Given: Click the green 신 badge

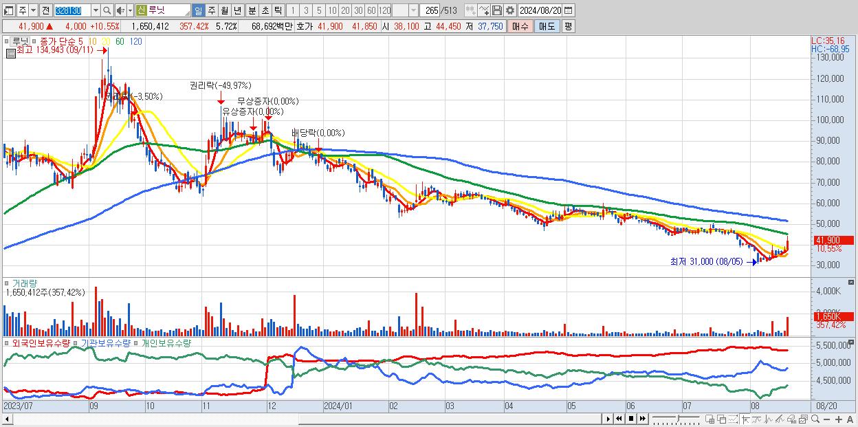Looking at the screenshot, I should (142, 10).
